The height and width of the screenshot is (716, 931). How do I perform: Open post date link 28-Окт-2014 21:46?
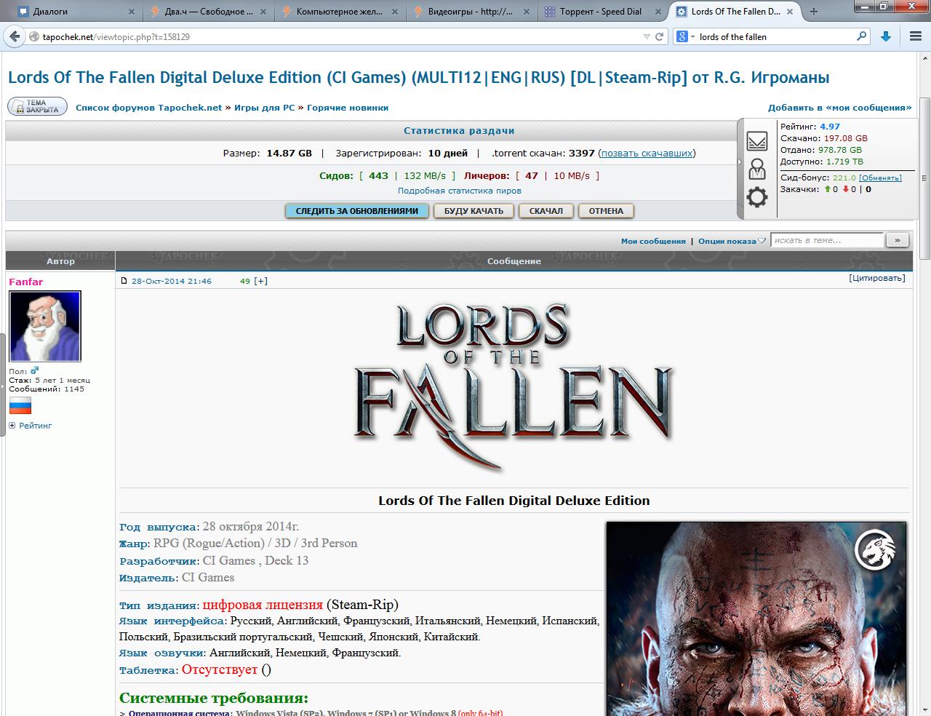172,281
